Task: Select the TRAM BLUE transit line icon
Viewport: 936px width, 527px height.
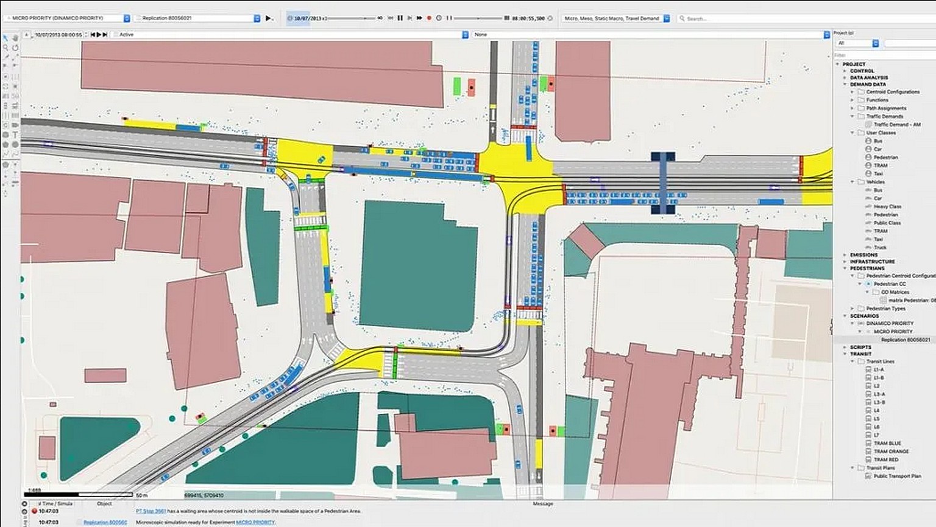Action: coord(868,443)
